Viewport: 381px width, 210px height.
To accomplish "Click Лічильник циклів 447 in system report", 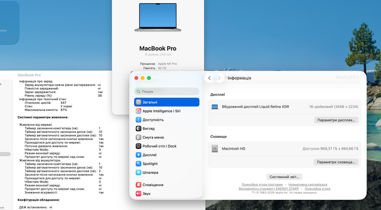I will tap(45, 103).
